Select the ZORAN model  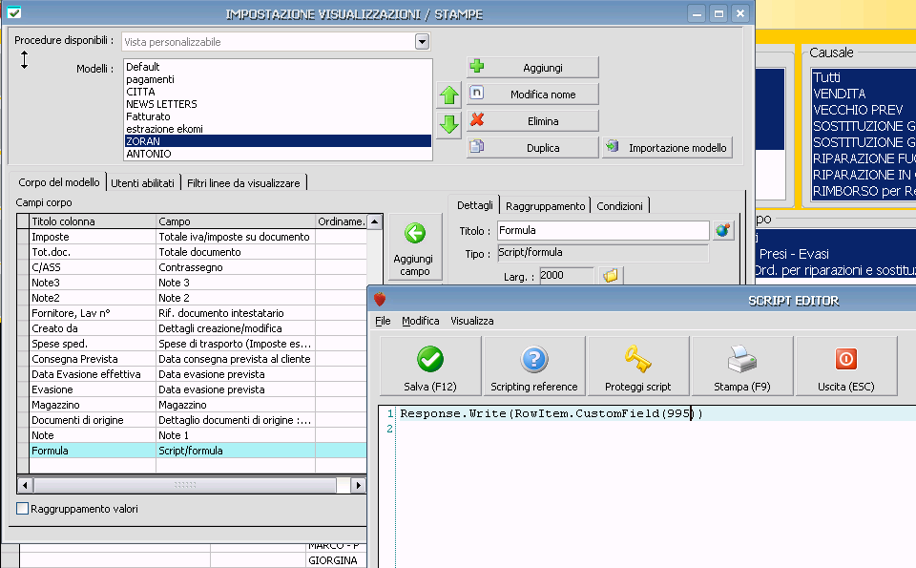point(278,141)
